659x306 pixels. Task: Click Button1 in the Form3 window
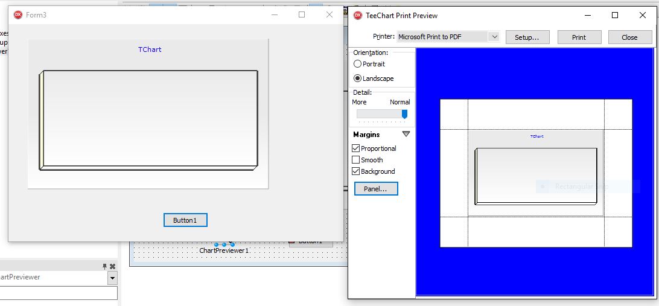click(x=185, y=220)
